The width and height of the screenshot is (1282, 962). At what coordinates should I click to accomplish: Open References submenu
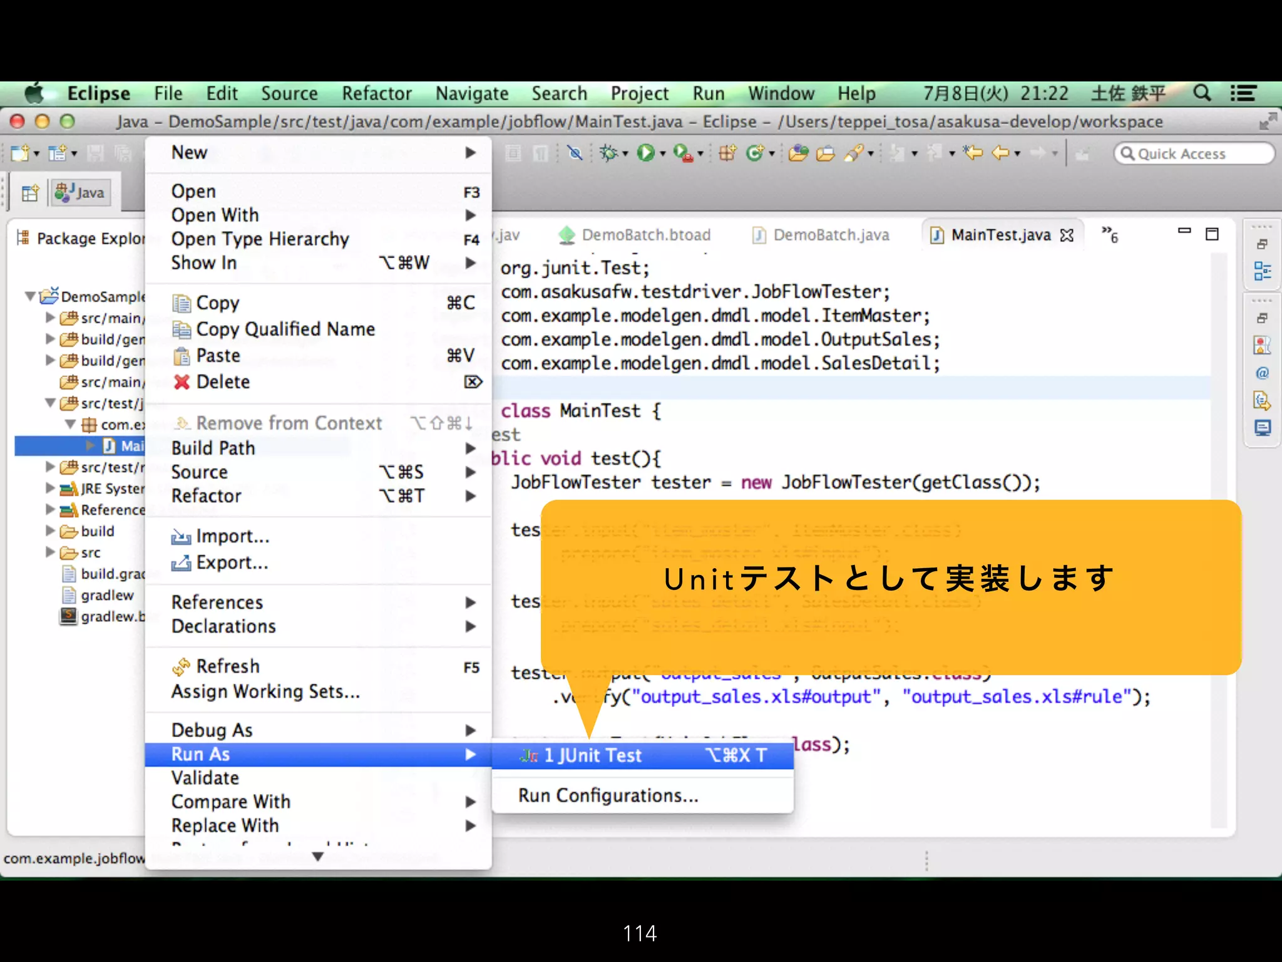click(x=318, y=603)
